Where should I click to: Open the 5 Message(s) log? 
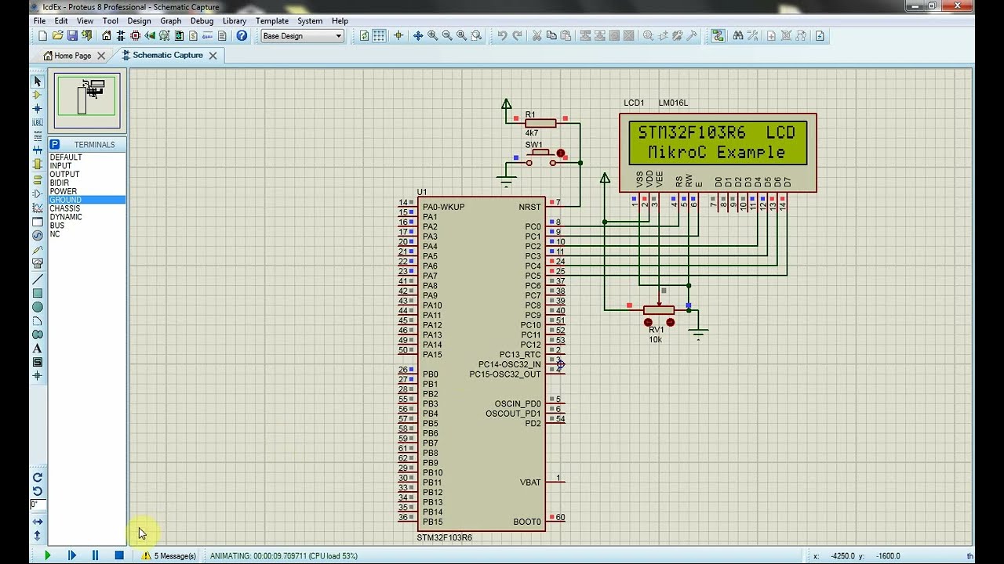tap(169, 556)
